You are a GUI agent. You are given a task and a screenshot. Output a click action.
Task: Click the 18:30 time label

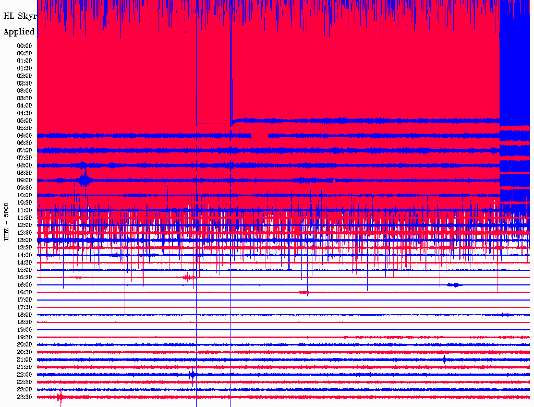pyautogui.click(x=25, y=322)
